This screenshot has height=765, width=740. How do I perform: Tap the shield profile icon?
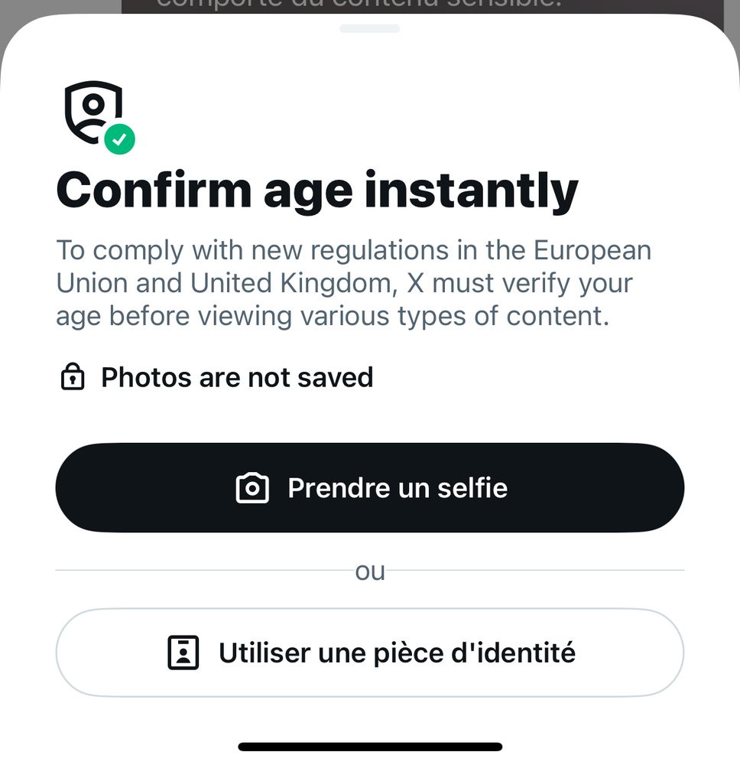(93, 110)
